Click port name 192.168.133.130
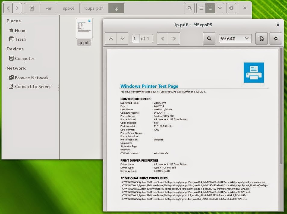 point(163,126)
